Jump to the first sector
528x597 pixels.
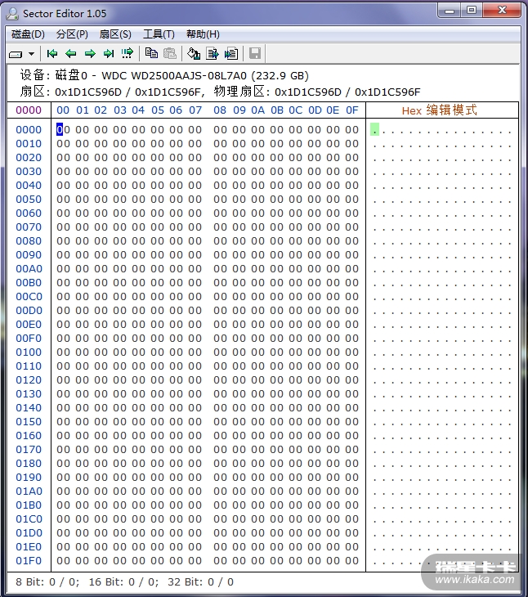pos(52,54)
